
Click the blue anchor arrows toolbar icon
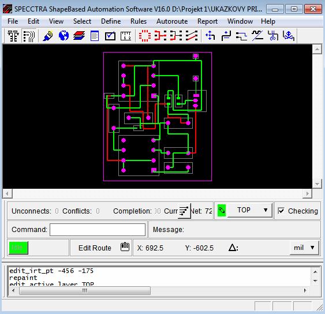pyautogui.click(x=289, y=36)
